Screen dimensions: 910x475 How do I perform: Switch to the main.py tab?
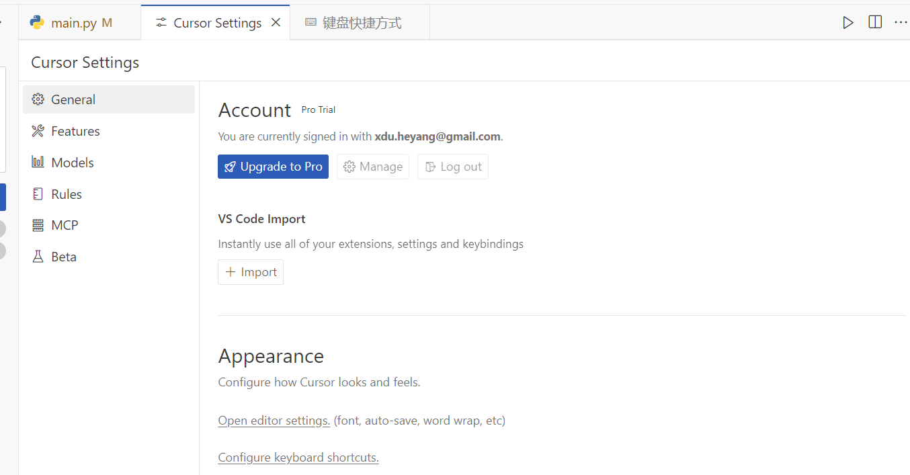(x=80, y=23)
